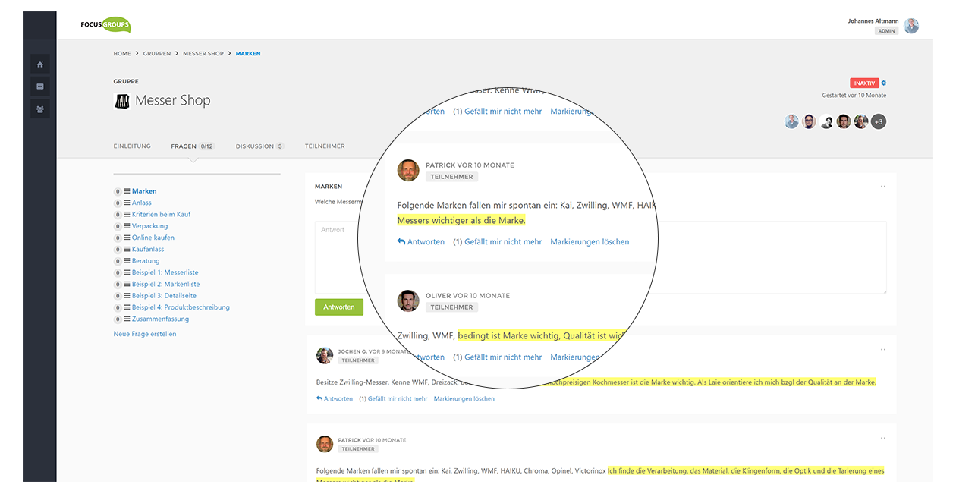Show the +3 additional participants badge
The width and height of the screenshot is (956, 494).
pyautogui.click(x=879, y=121)
